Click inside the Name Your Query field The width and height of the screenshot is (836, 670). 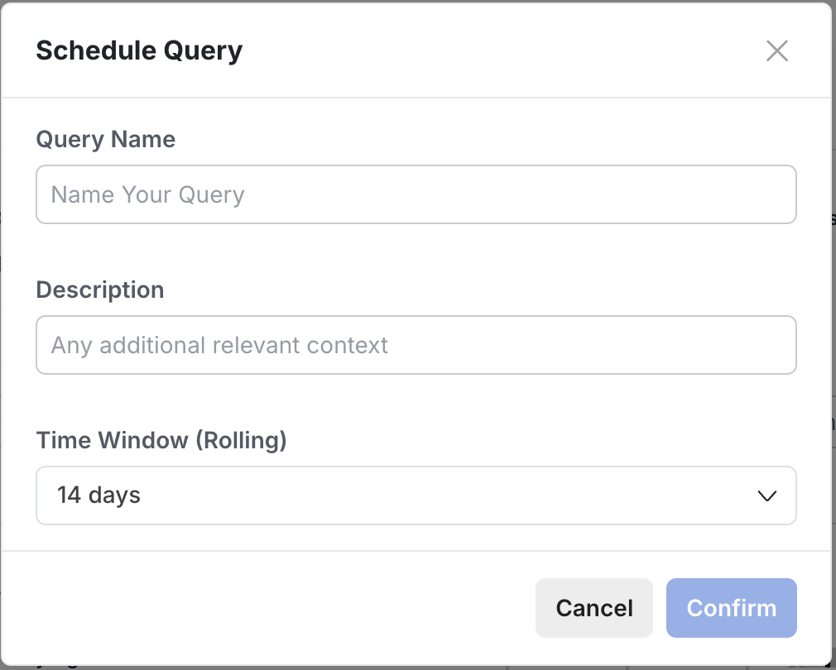[416, 194]
